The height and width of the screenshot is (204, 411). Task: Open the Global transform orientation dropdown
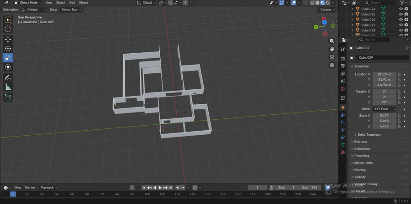pos(147,3)
